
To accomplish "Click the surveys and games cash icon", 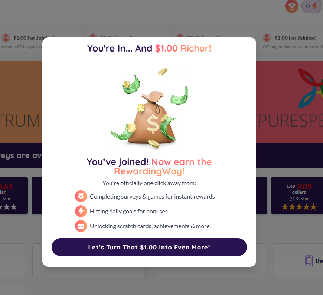I will click(81, 196).
